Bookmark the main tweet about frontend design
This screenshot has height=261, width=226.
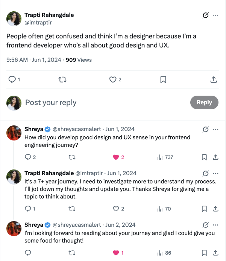163,79
